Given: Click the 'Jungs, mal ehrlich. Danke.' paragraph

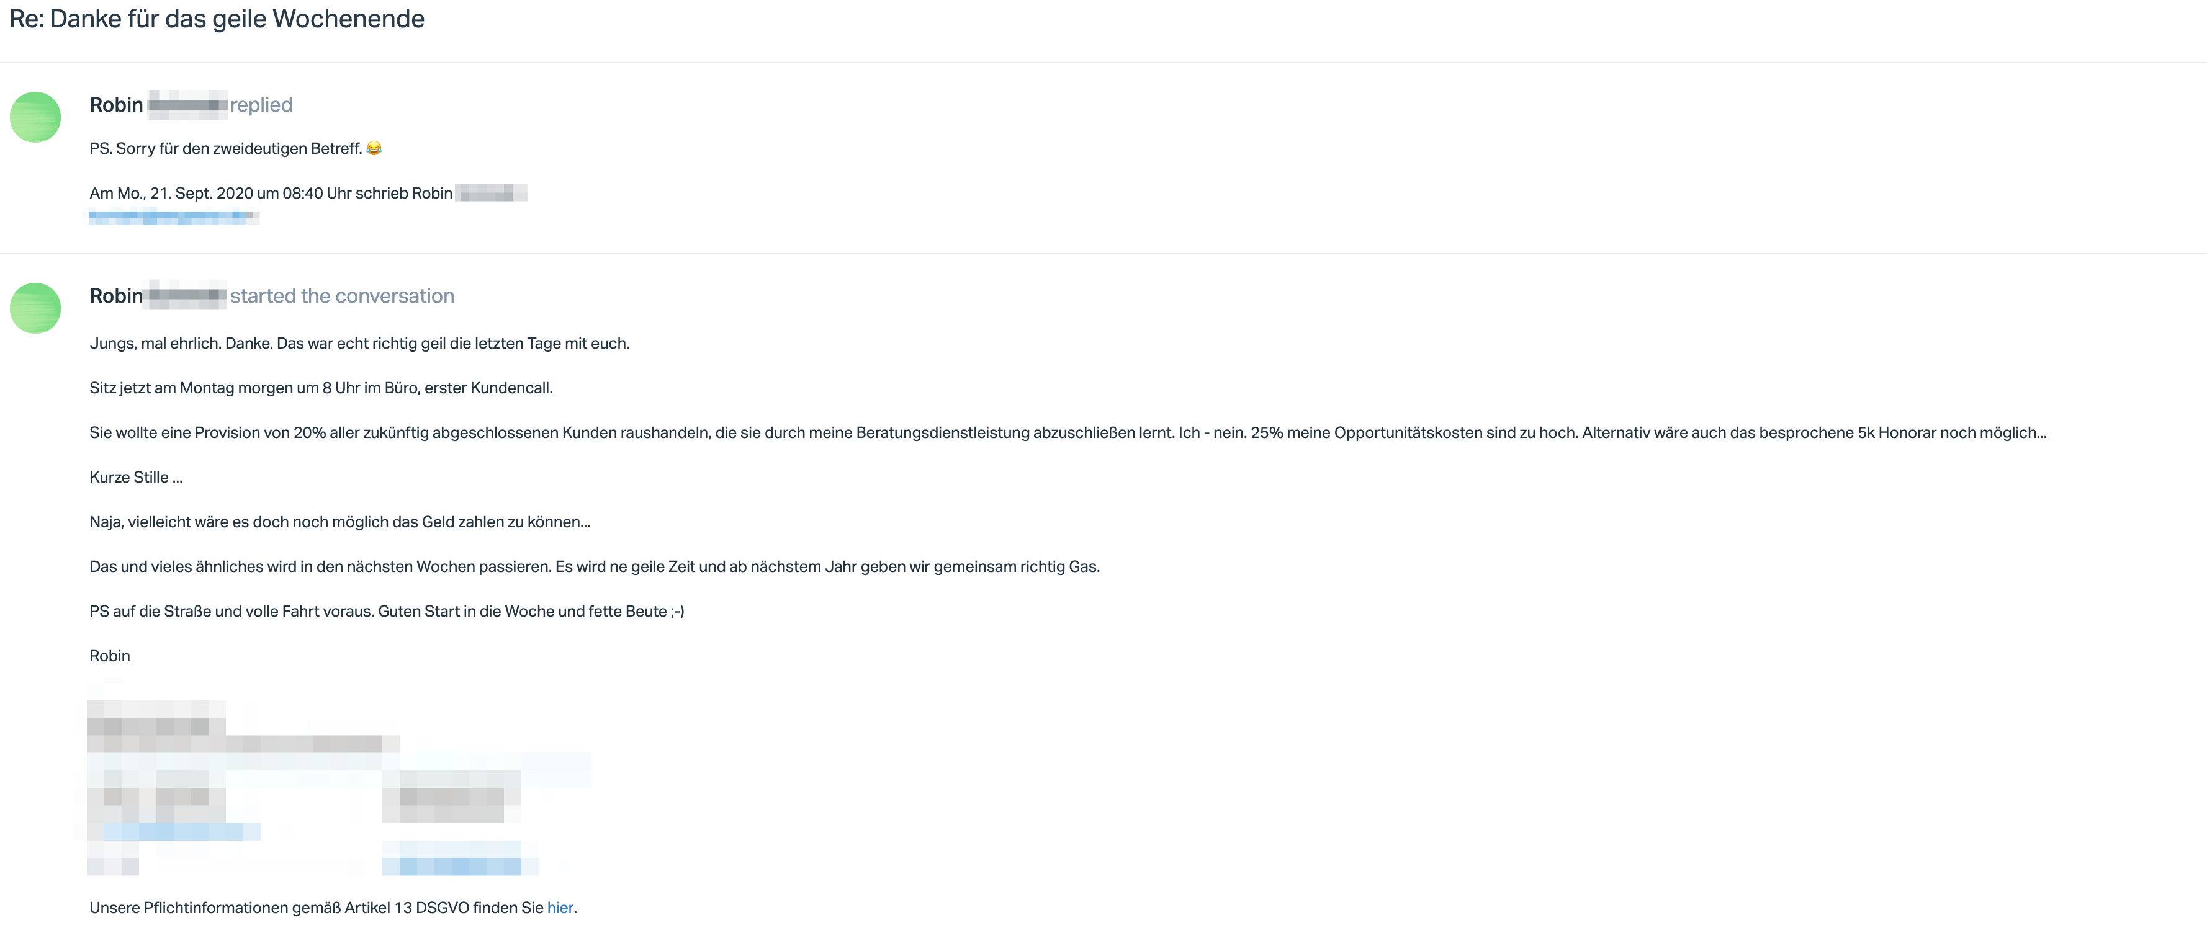Looking at the screenshot, I should point(359,343).
